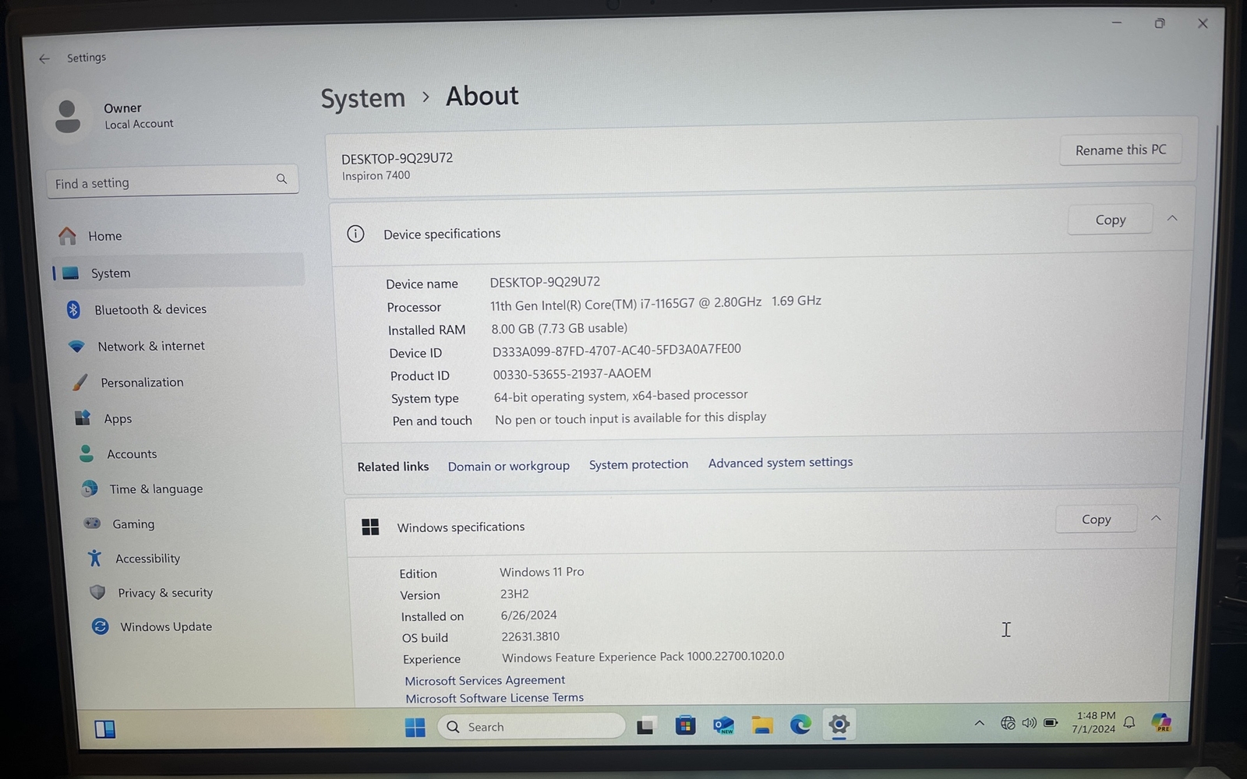Open System protection link
The image size is (1247, 779).
click(638, 464)
